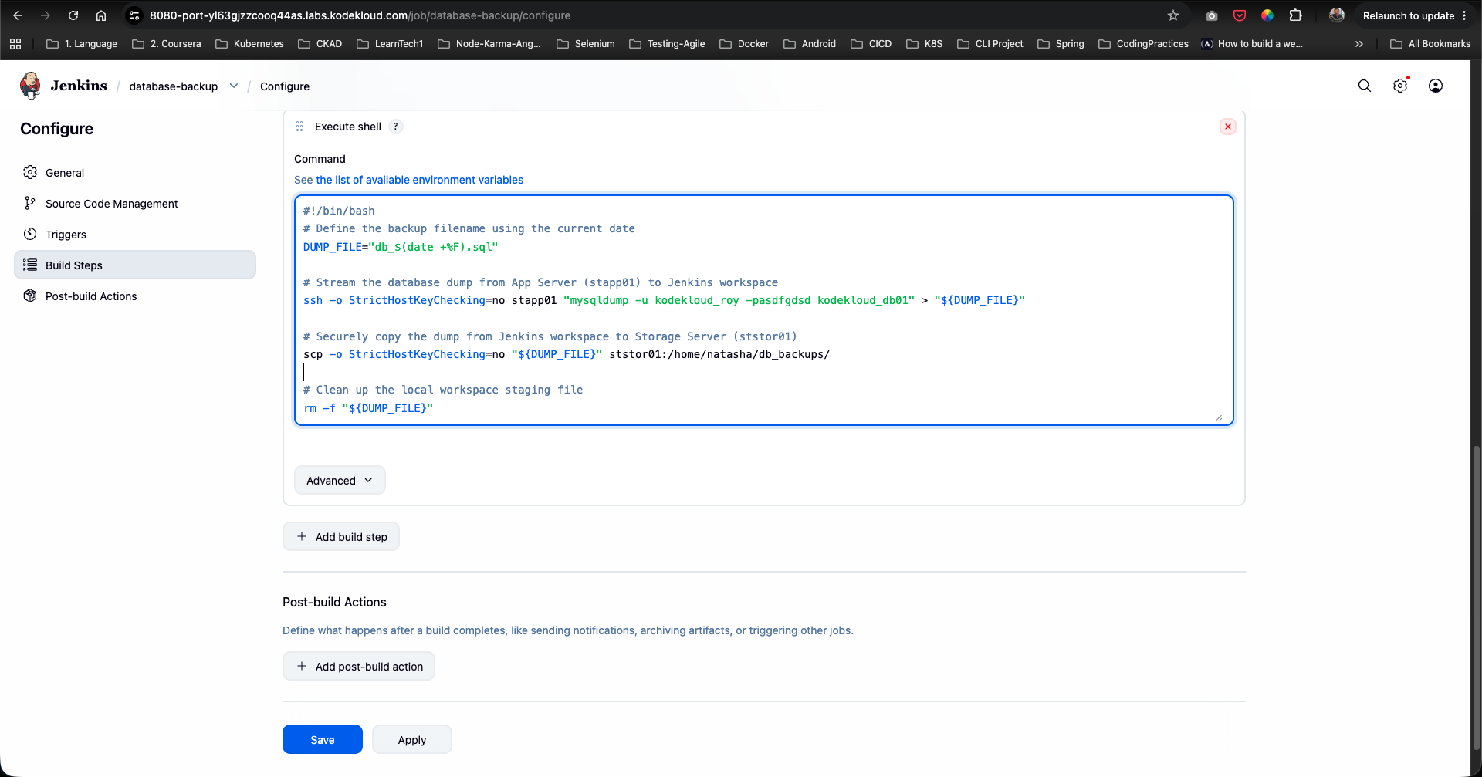Open the CodingPractices bookmark folder
This screenshot has height=777, width=1482.
pos(1144,44)
